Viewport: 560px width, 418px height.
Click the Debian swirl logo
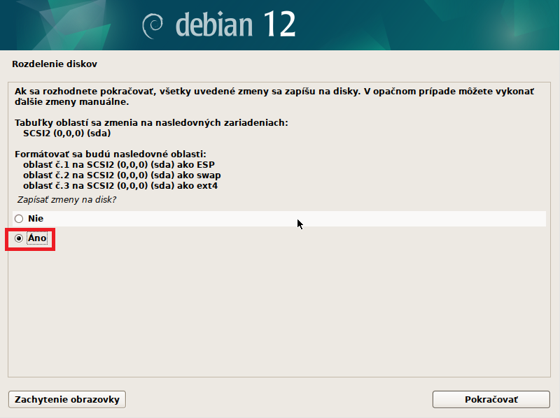153,27
